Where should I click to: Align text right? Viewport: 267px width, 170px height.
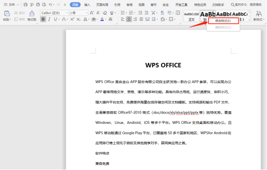pos(135,19)
